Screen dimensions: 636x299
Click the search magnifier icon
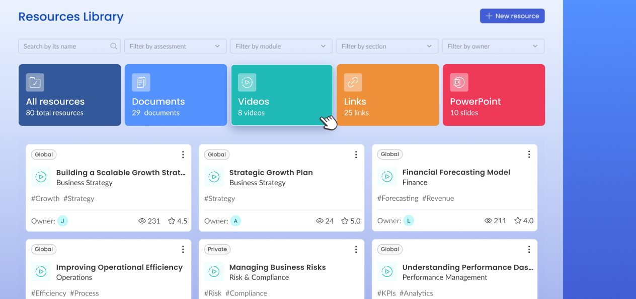tap(114, 46)
